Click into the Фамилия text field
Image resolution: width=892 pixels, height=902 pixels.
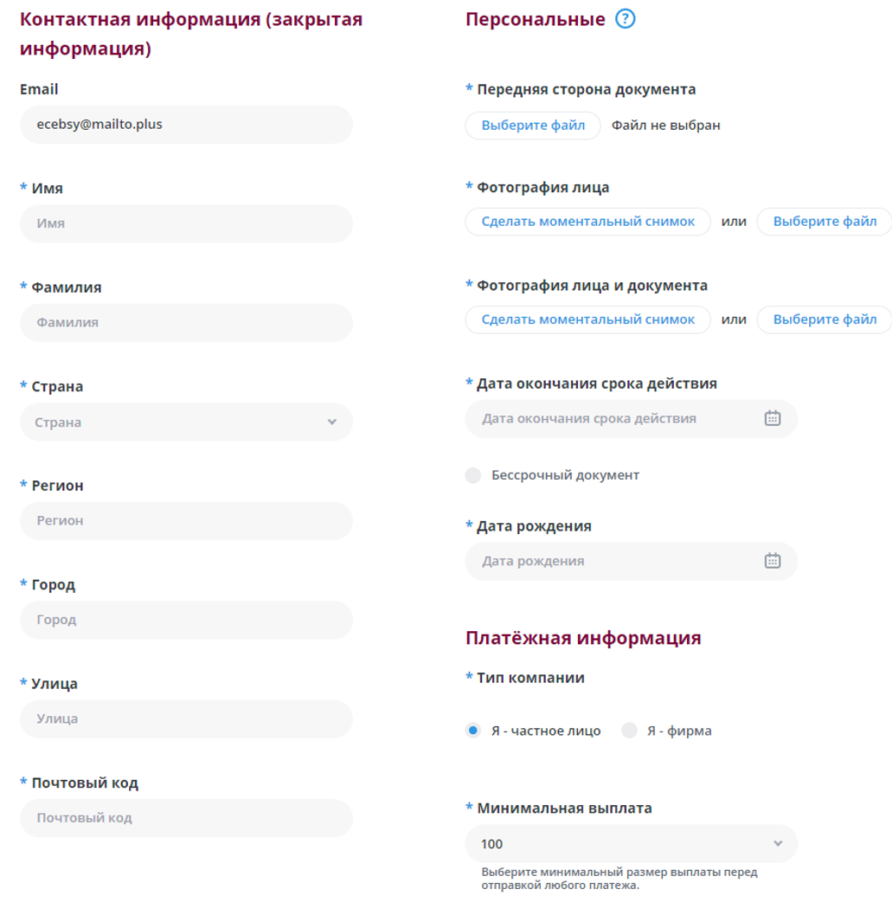coord(186,323)
